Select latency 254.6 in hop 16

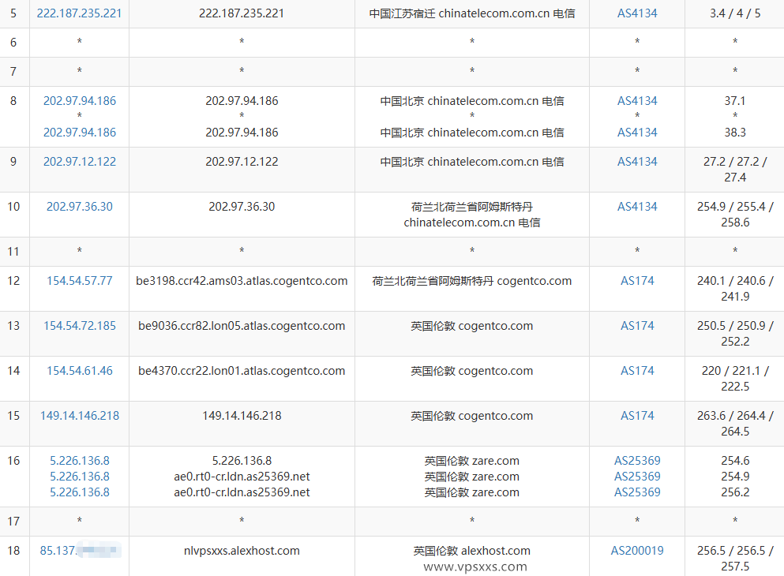pos(735,461)
